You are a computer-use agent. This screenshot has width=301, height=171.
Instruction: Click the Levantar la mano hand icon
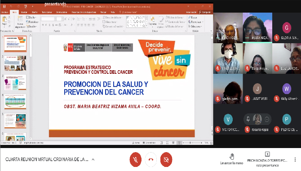point(232,157)
